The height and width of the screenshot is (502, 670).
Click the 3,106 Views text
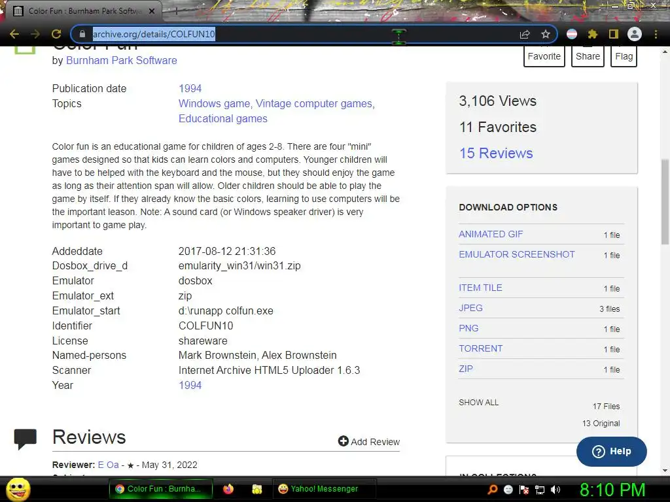[498, 101]
